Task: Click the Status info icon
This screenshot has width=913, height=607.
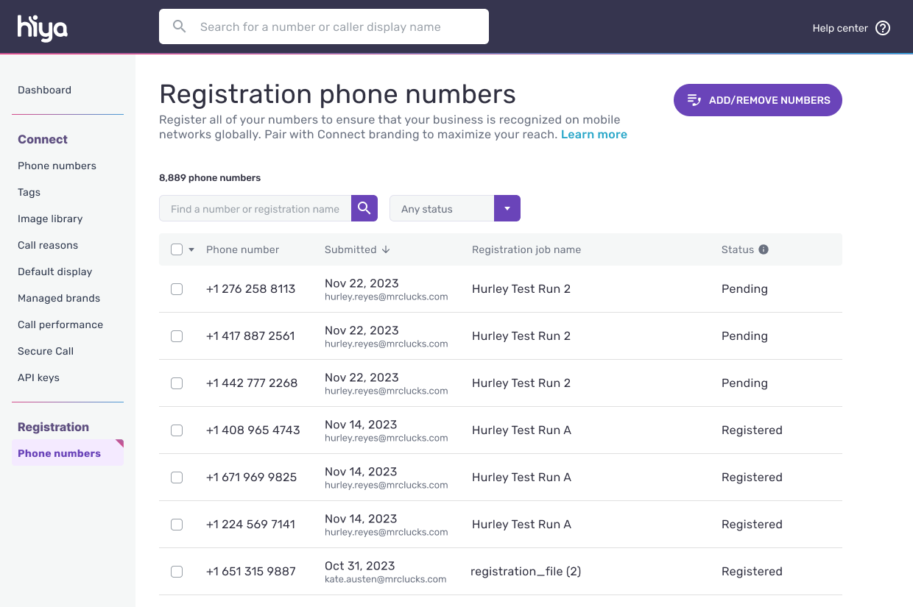Action: click(x=764, y=249)
